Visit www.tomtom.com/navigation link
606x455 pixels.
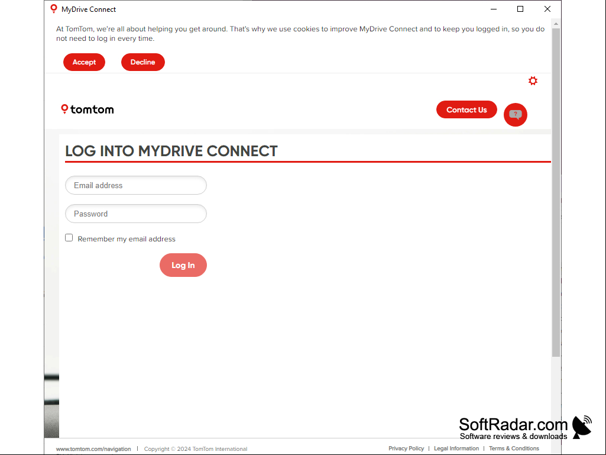click(93, 449)
